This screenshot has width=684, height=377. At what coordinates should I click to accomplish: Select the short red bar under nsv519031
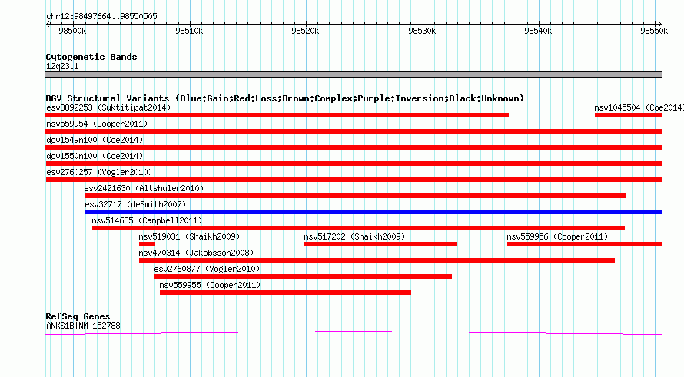[x=147, y=244]
